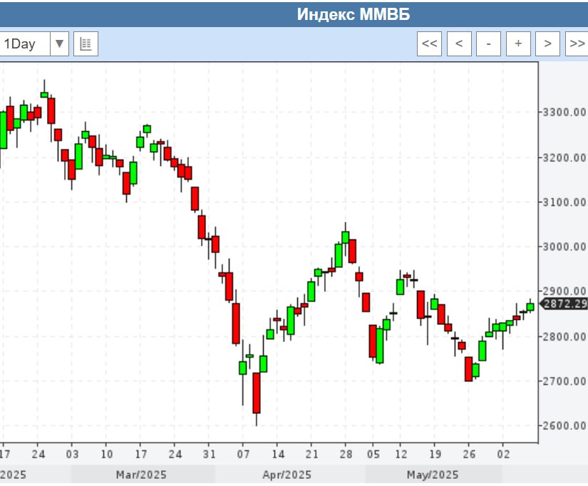This screenshot has width=588, height=486.
Task: Click the Mar/2025 month label
Action: (141, 475)
